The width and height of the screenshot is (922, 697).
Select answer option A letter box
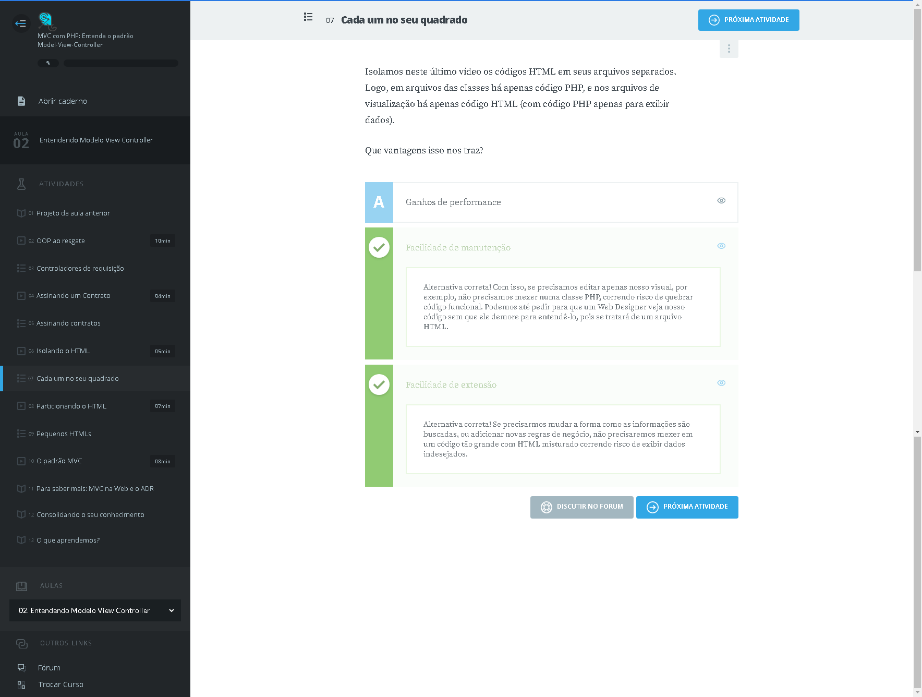click(379, 202)
